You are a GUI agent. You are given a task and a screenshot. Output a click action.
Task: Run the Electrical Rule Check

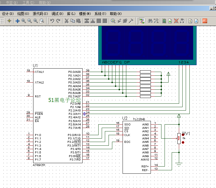[x=196, y=21]
